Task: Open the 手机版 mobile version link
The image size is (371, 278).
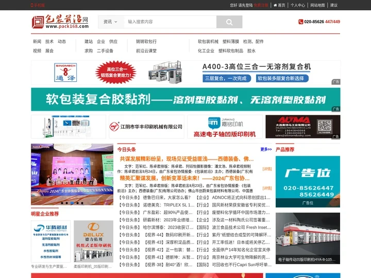Action: (38, 5)
